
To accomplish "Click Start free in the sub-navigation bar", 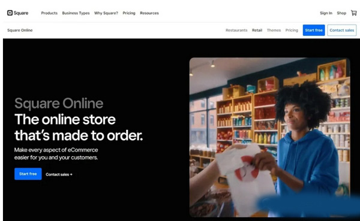I will (314, 30).
